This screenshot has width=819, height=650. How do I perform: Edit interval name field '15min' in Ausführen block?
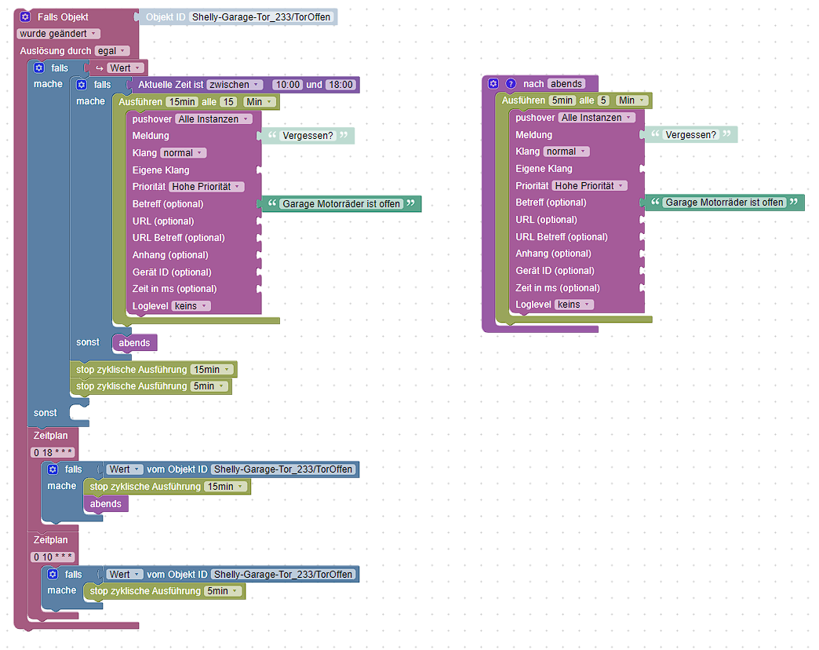[182, 102]
